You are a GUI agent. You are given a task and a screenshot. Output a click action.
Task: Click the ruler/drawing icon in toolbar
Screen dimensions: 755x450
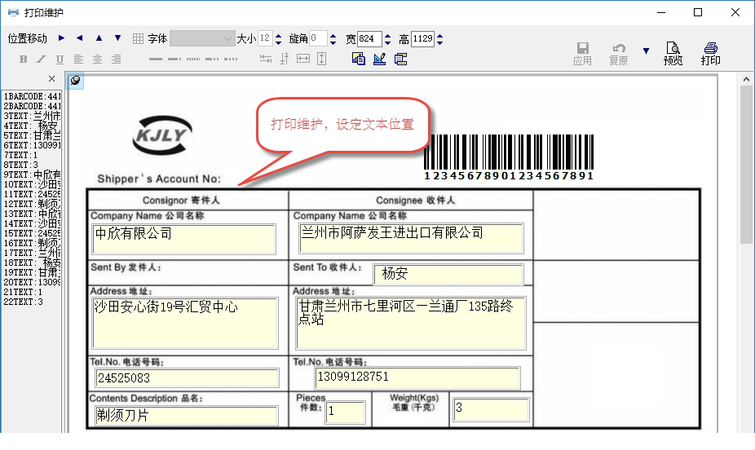tap(379, 59)
